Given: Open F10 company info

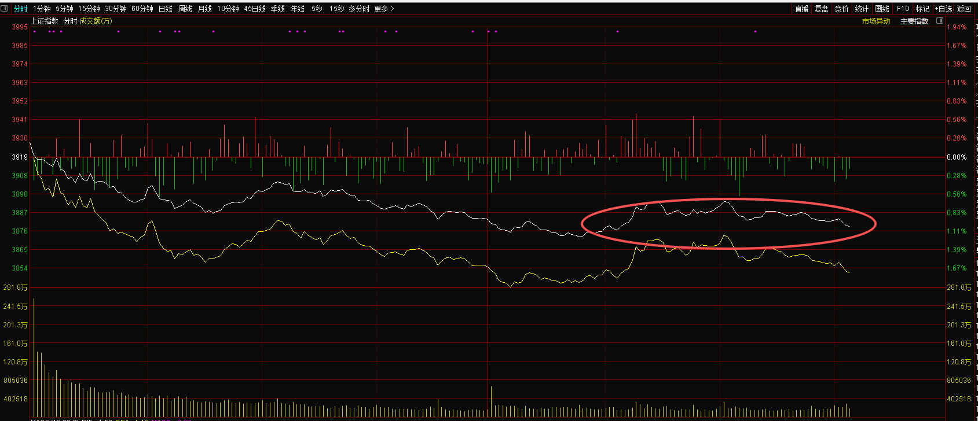Looking at the screenshot, I should (903, 9).
